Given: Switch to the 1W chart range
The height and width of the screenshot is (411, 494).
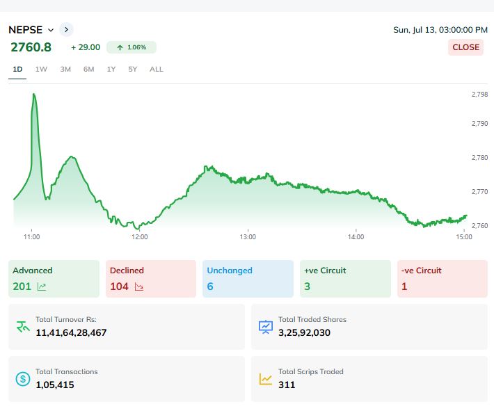Looking at the screenshot, I should (41, 70).
